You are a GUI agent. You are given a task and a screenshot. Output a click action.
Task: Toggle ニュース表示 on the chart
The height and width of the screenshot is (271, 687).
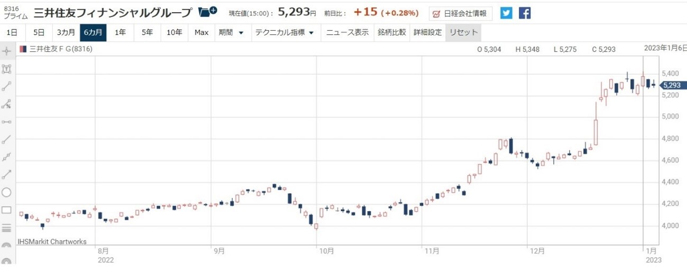tap(347, 32)
